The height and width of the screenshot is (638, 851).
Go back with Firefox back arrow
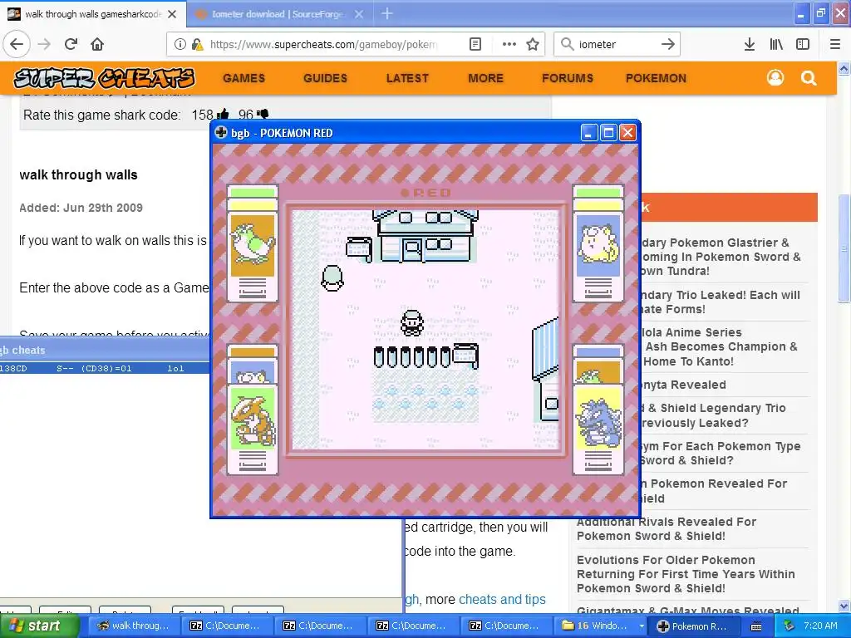pyautogui.click(x=17, y=44)
